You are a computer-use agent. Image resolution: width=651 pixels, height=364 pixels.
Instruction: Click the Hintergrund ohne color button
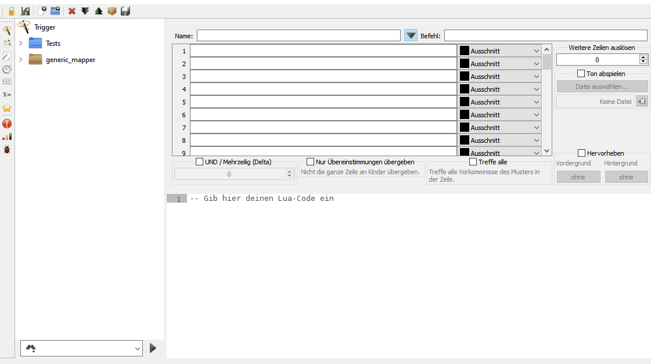(626, 177)
